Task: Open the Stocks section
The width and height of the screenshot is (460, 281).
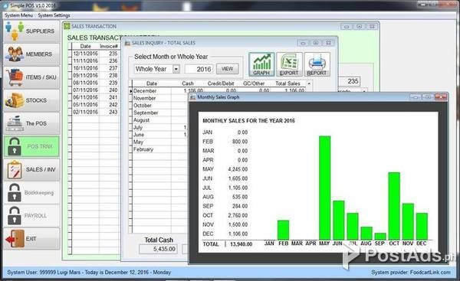Action: 31,100
